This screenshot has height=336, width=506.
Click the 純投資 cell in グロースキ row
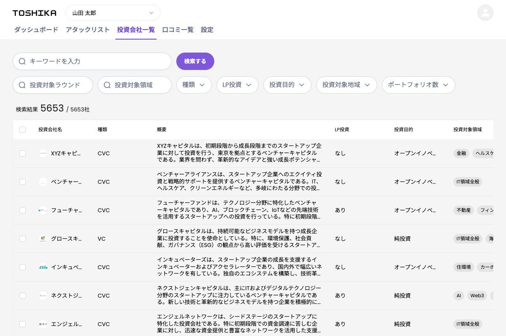402,239
